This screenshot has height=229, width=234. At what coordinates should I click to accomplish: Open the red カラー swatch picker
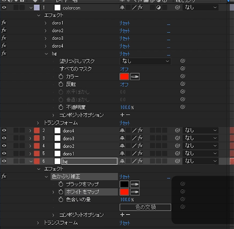[x=124, y=76]
